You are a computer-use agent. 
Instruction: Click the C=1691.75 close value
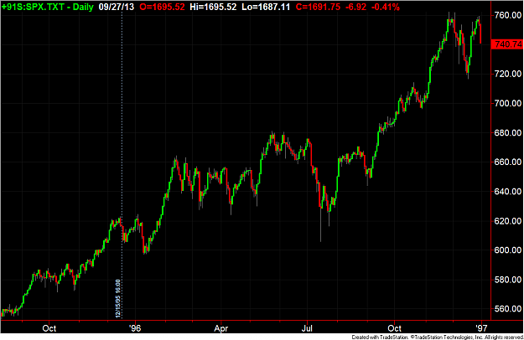coord(318,7)
